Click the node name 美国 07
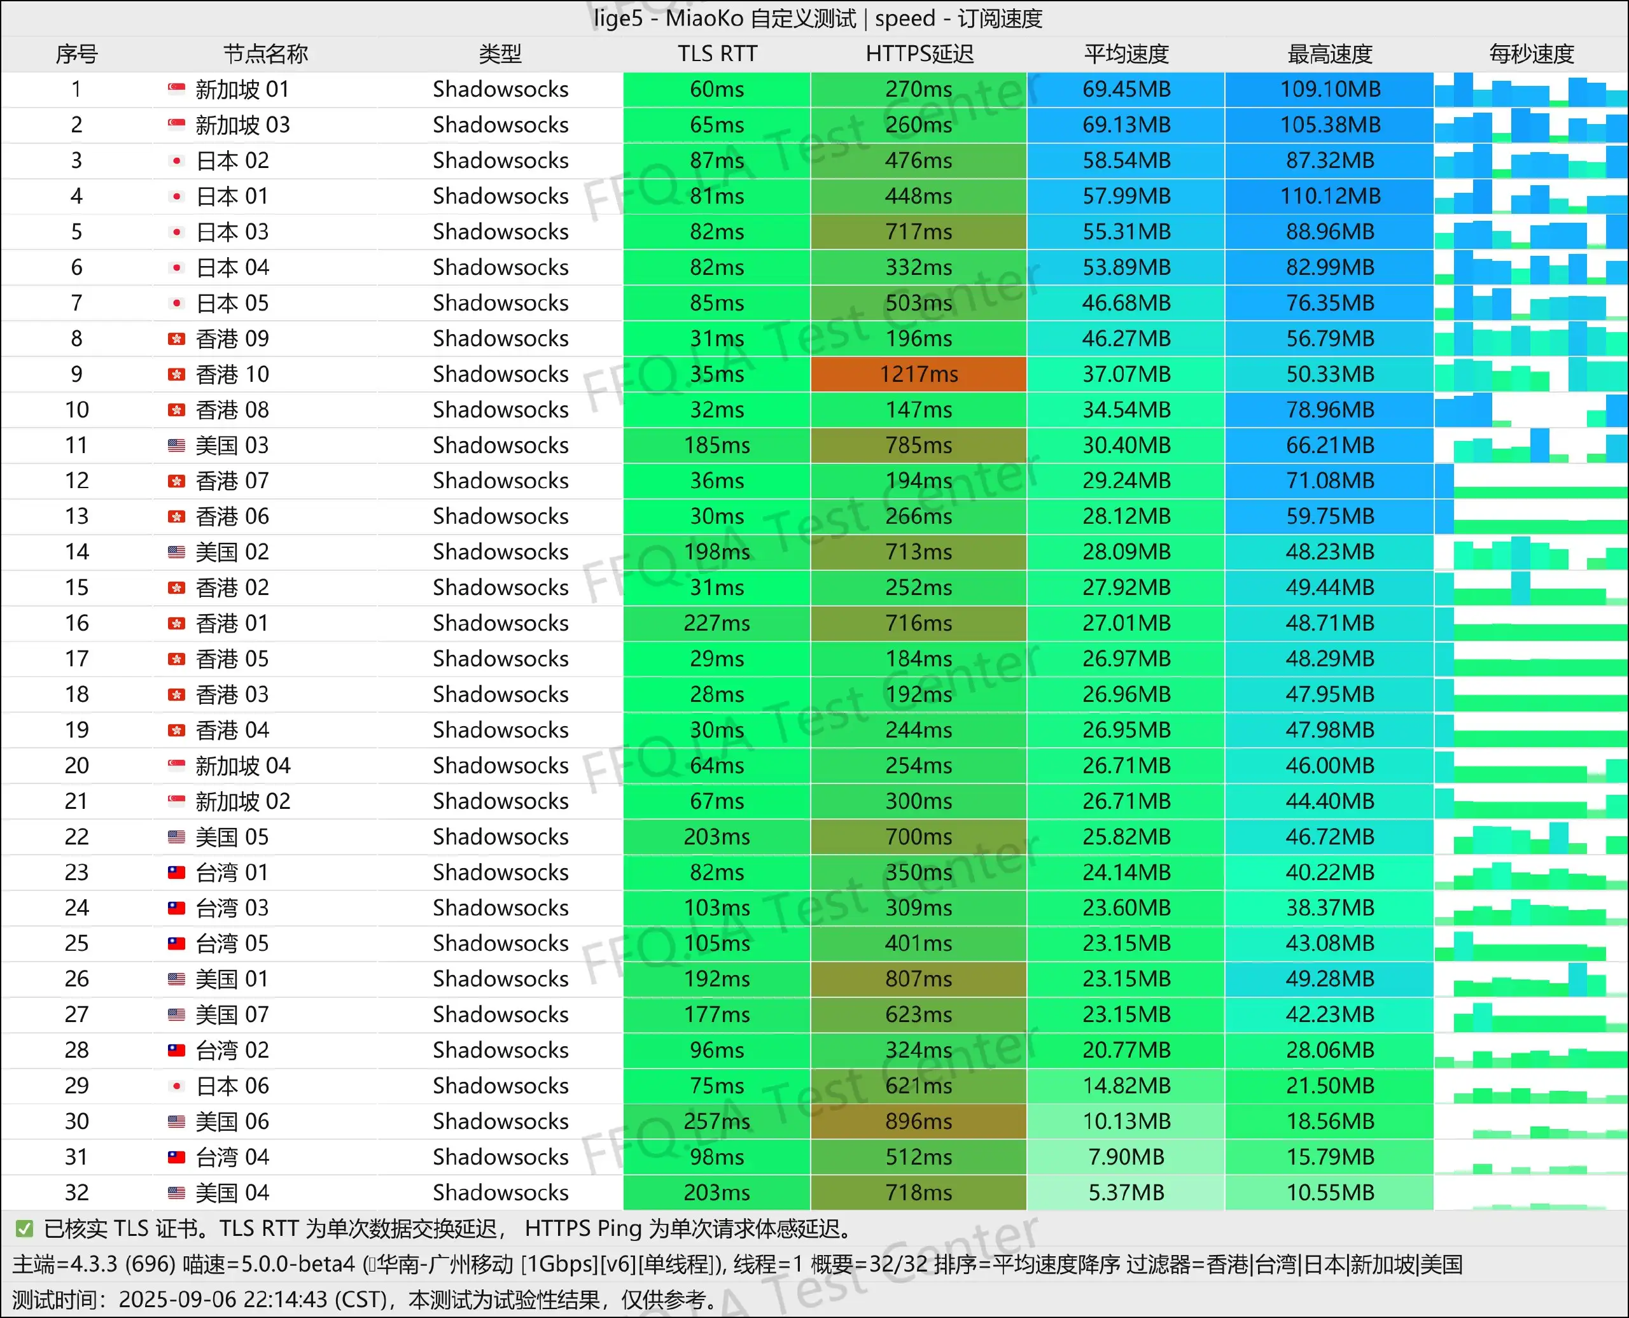The width and height of the screenshot is (1629, 1318). click(x=232, y=1014)
